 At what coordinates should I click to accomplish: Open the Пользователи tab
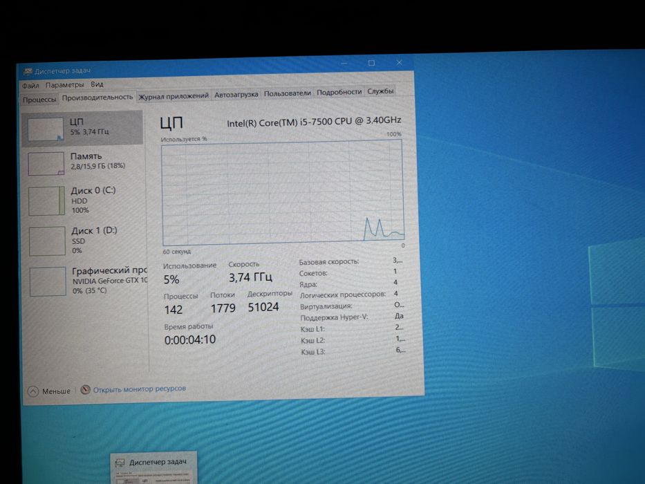click(x=287, y=93)
